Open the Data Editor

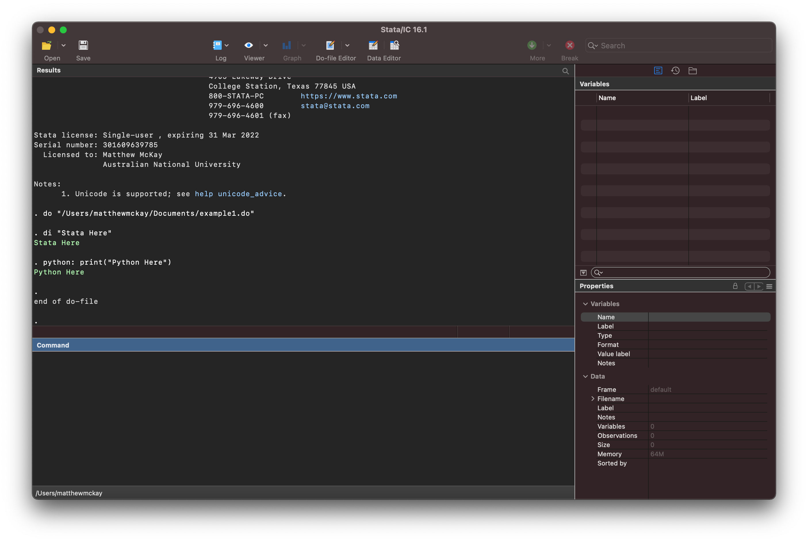click(374, 45)
